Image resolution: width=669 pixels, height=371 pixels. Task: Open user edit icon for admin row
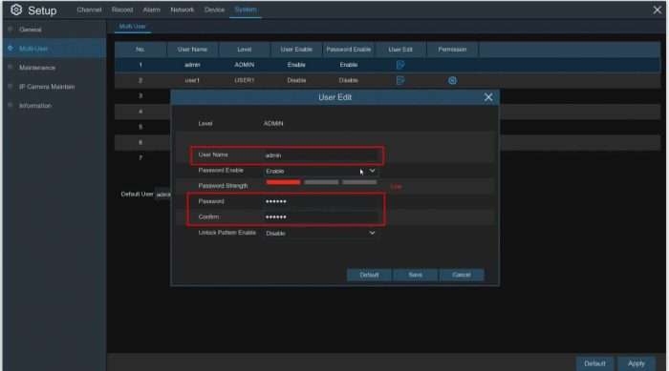[399, 65]
